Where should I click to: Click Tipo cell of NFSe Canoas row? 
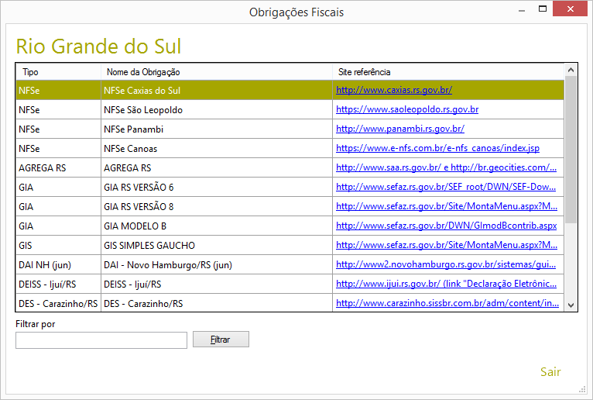tap(58, 148)
